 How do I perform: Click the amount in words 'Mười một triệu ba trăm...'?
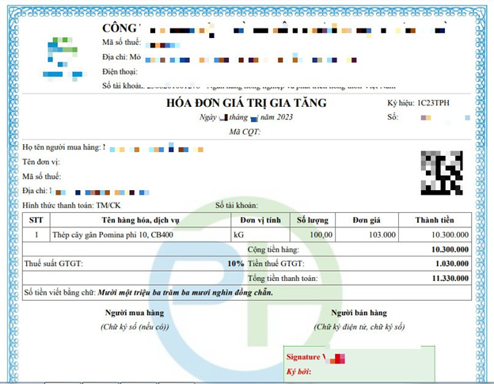tap(185, 293)
